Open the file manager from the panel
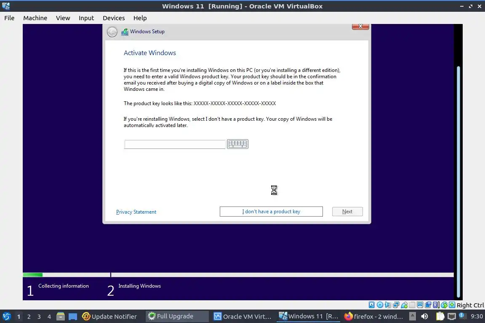The height and width of the screenshot is (323, 485). pos(61,317)
